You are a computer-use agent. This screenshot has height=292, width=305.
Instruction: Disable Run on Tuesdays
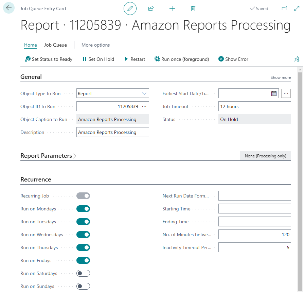[x=83, y=222]
